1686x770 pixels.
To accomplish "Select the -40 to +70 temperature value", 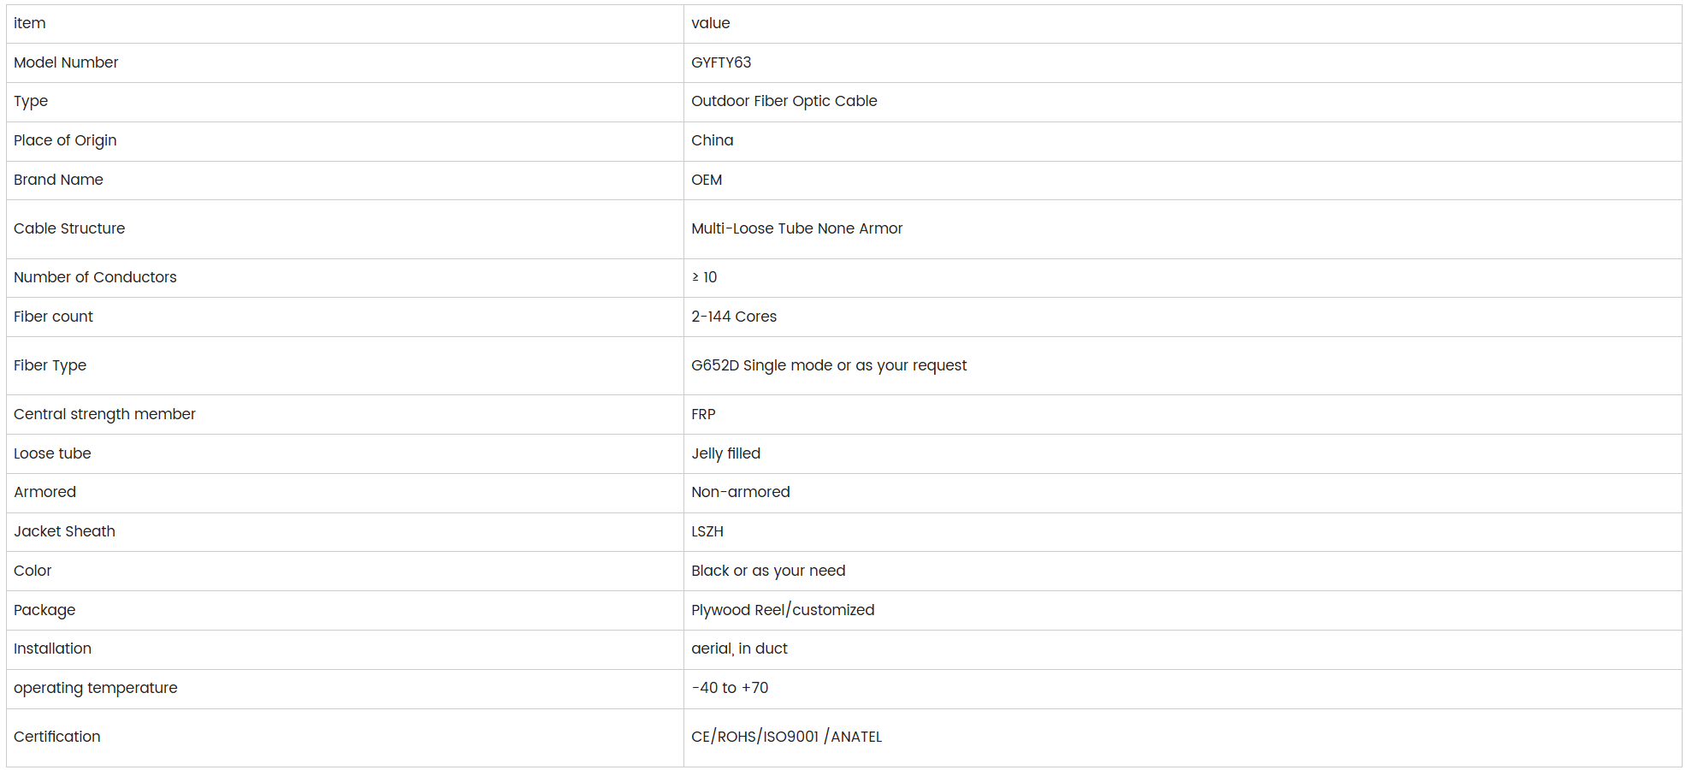I will tap(730, 688).
